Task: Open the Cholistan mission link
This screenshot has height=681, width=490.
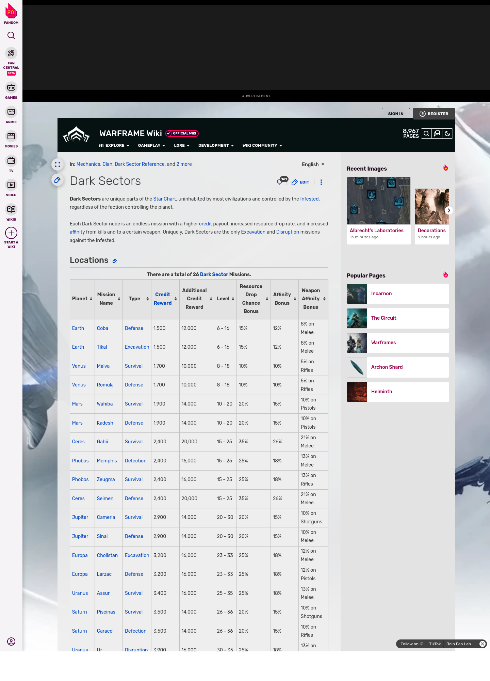Action: coord(107,555)
